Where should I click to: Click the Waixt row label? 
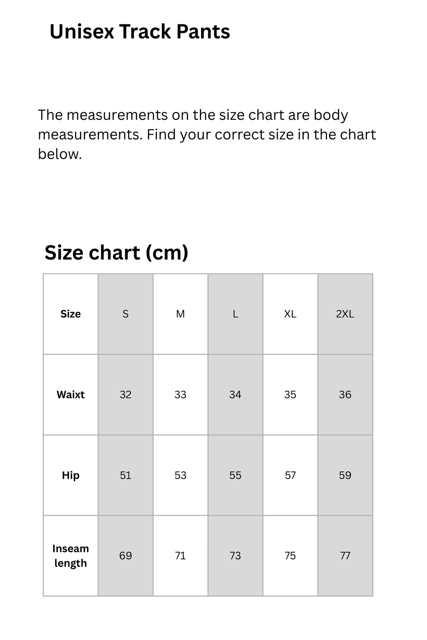point(70,395)
